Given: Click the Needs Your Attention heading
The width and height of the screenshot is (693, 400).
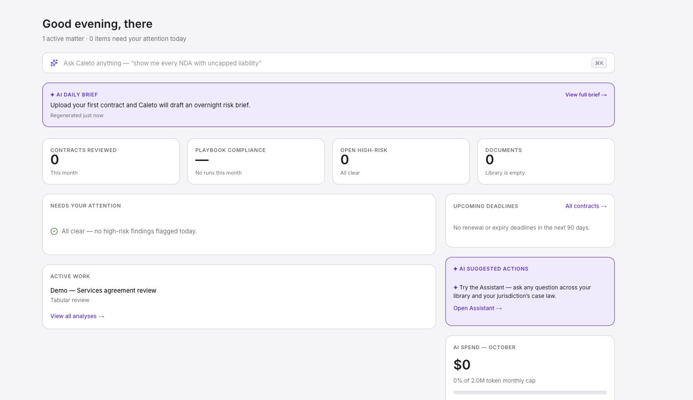Looking at the screenshot, I should (x=86, y=206).
